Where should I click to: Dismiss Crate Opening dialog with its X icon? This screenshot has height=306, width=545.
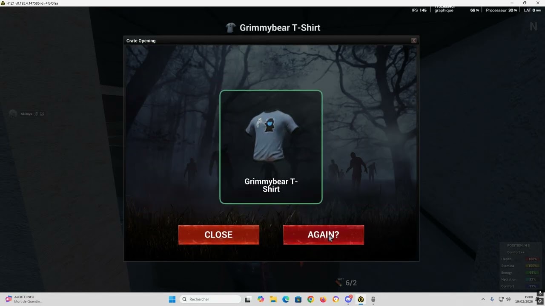[414, 40]
